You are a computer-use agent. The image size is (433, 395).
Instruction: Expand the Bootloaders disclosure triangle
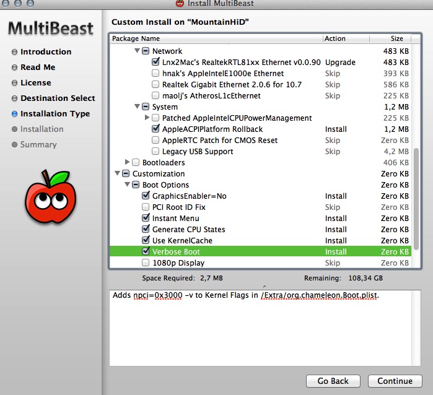(127, 162)
